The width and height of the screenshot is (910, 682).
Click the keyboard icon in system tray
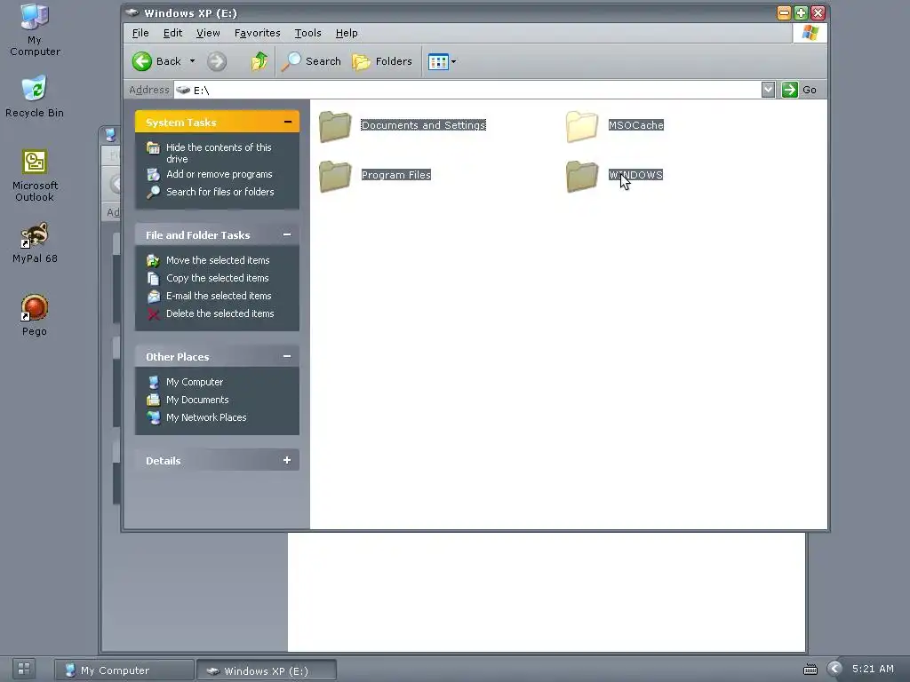[810, 670]
